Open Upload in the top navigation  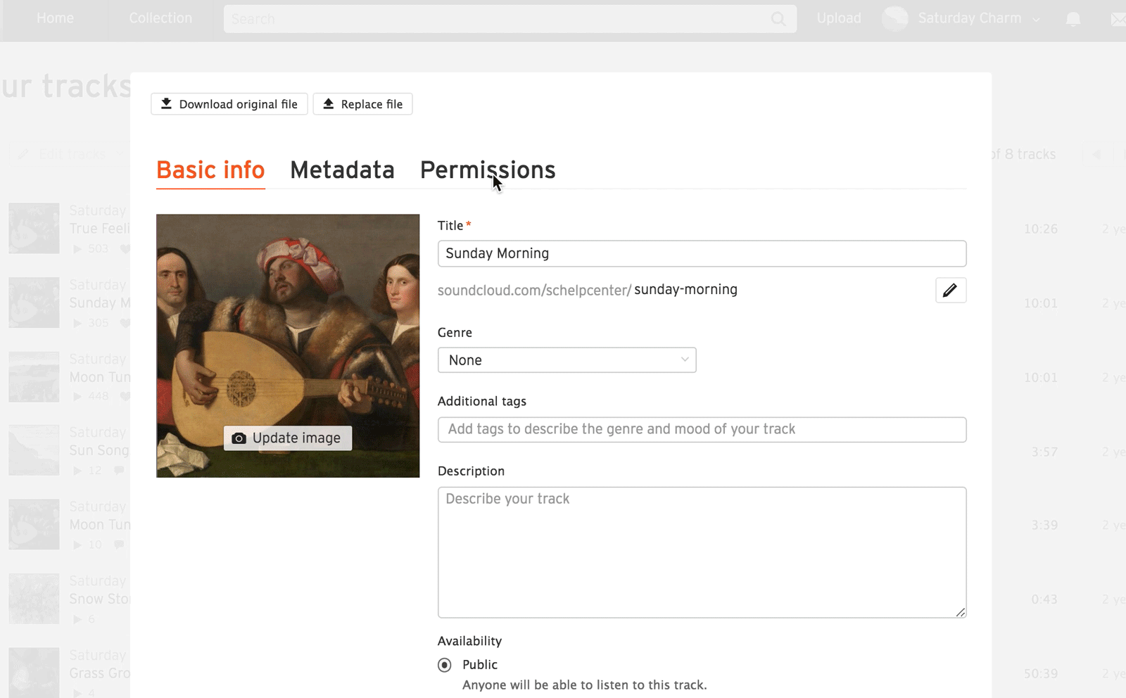coord(839,18)
